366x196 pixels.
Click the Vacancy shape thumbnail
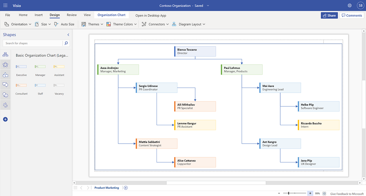click(59, 86)
